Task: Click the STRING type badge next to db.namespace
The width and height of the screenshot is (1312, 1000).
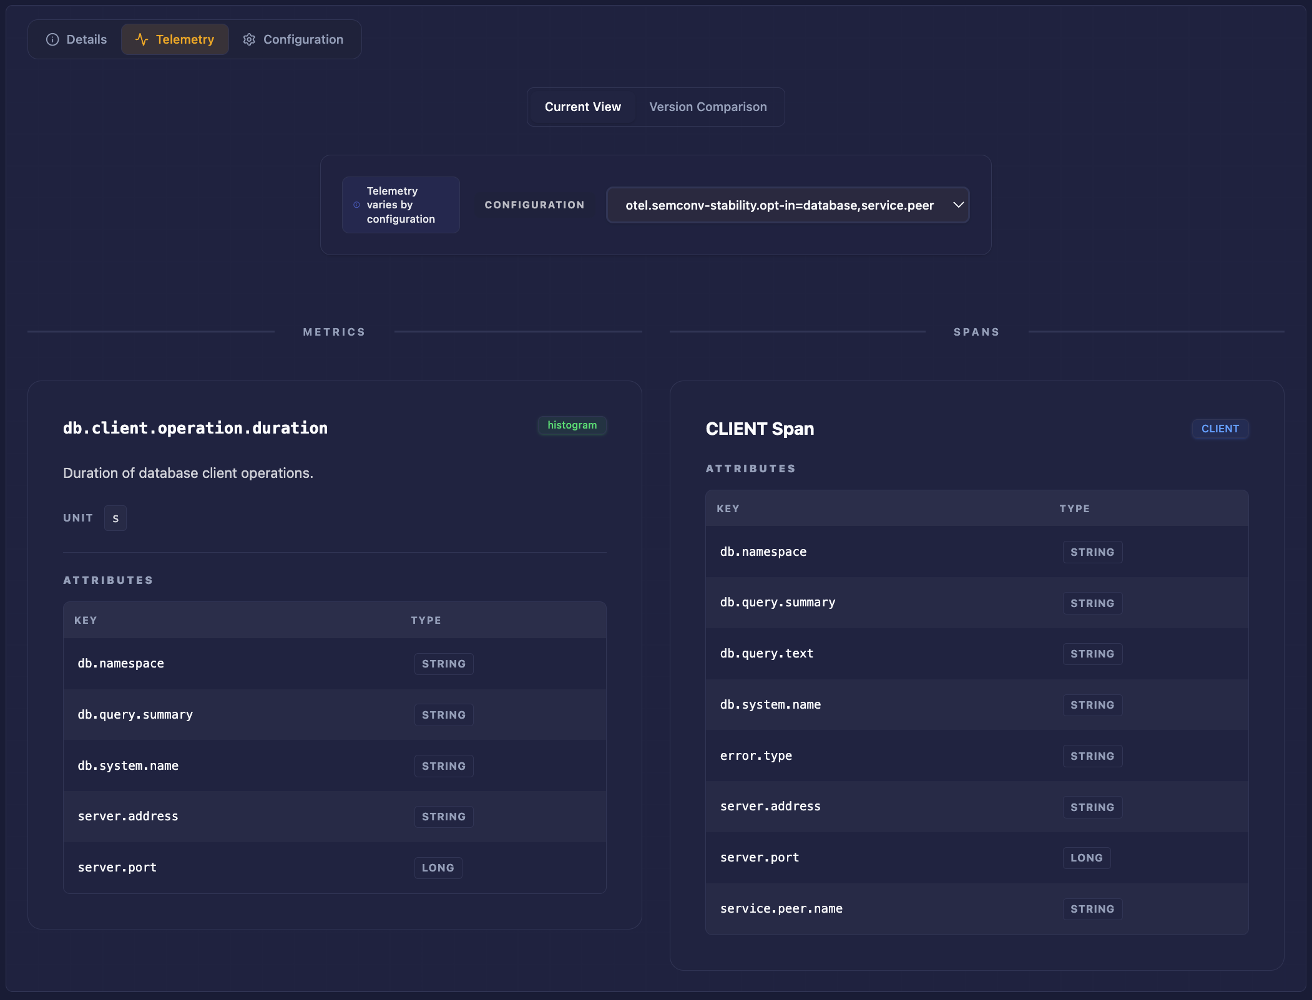Action: pyautogui.click(x=444, y=664)
